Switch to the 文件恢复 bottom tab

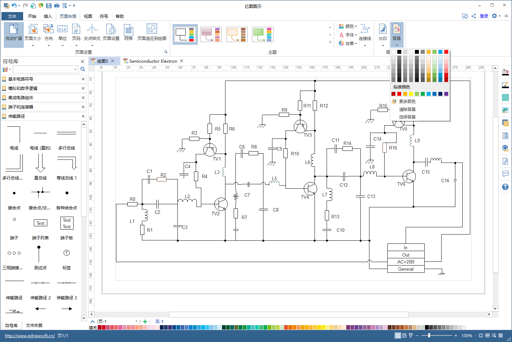tap(34, 325)
